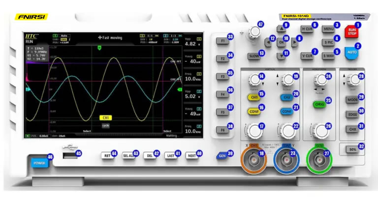378x197 pixels.
Task: Click the trigger level knob
Action: coord(354,80)
